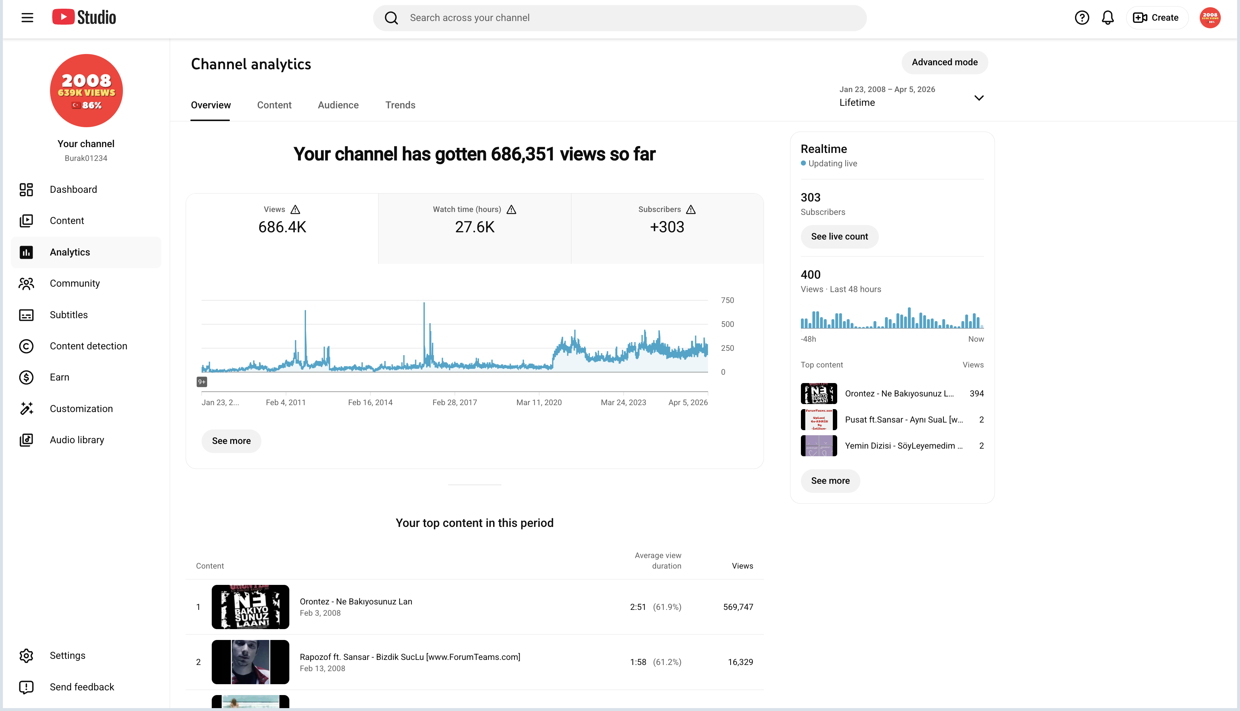
Task: Click the 'Pusat ft.Sansar - Aynı SuaL' title
Action: pos(904,420)
